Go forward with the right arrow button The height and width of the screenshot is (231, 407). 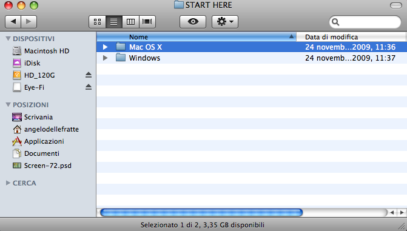(x=29, y=22)
